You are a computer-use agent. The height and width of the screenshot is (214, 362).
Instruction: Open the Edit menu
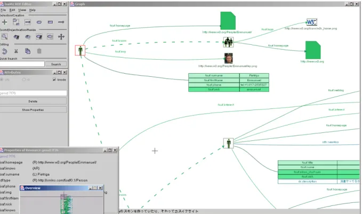click(x=12, y=10)
